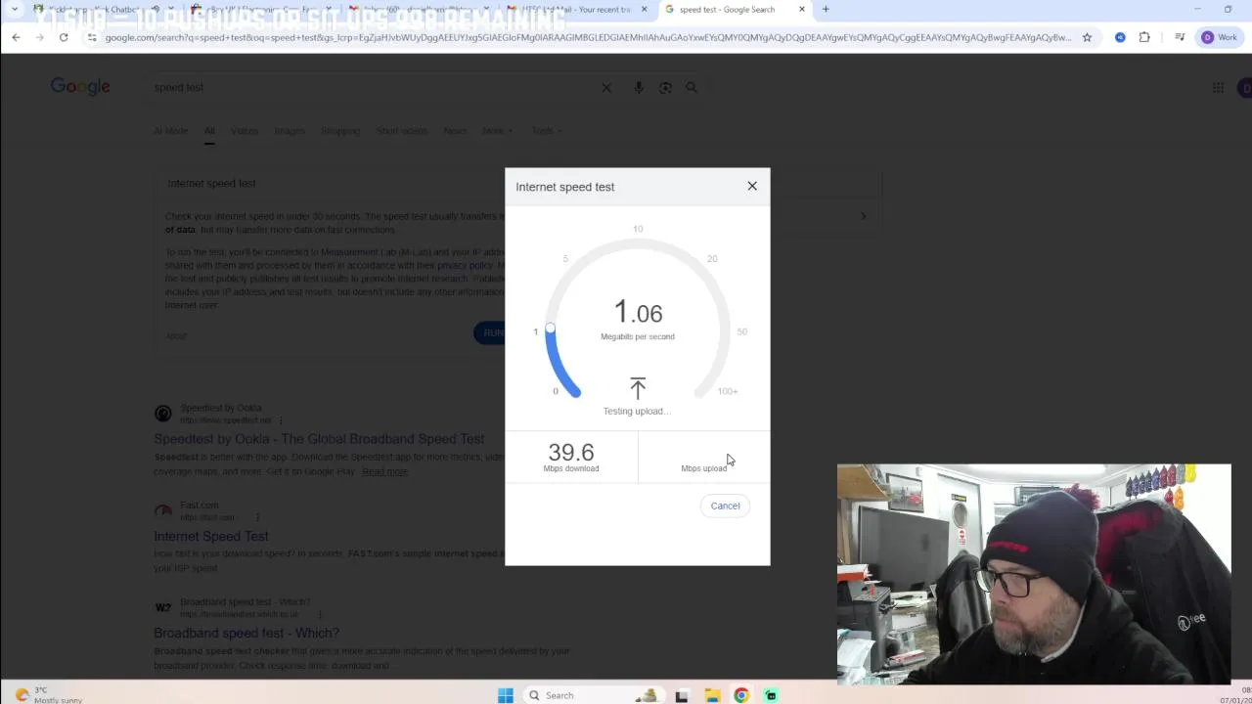This screenshot has width=1252, height=704.
Task: Bookmark this page with star icon
Action: [1087, 37]
